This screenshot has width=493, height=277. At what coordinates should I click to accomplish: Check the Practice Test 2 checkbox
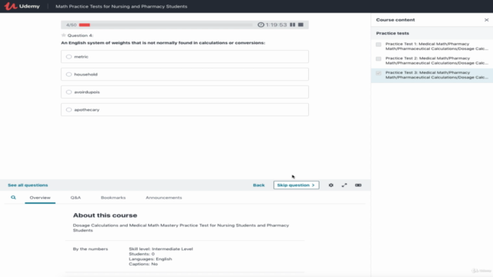click(x=378, y=58)
